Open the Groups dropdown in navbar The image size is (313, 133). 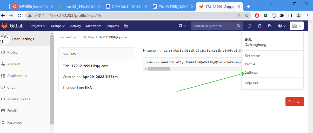[58, 26]
